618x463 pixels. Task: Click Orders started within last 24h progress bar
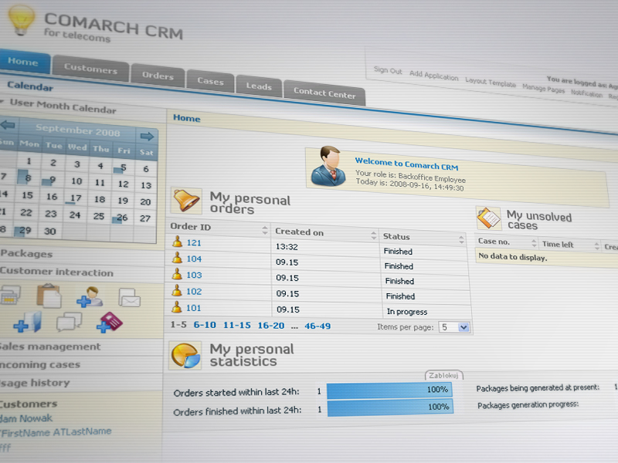[x=389, y=390]
